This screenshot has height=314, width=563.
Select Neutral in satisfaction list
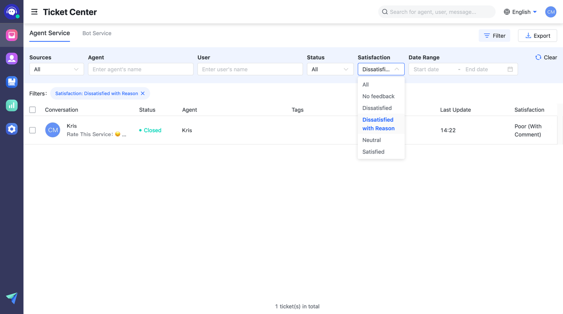click(372, 140)
